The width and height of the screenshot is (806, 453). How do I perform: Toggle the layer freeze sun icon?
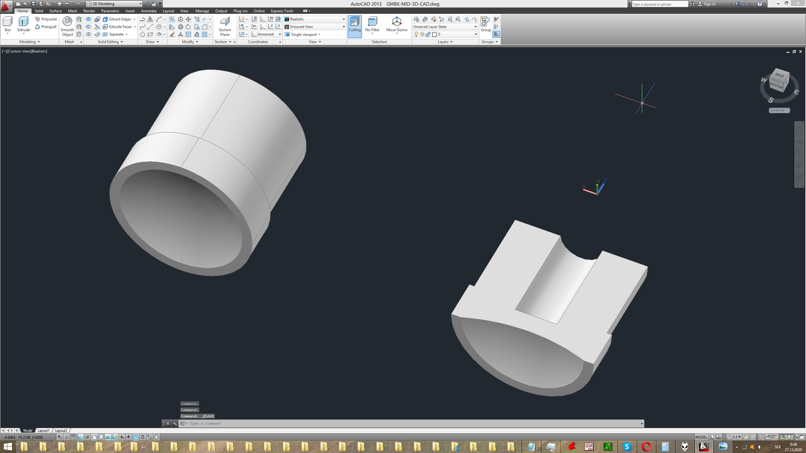click(421, 35)
